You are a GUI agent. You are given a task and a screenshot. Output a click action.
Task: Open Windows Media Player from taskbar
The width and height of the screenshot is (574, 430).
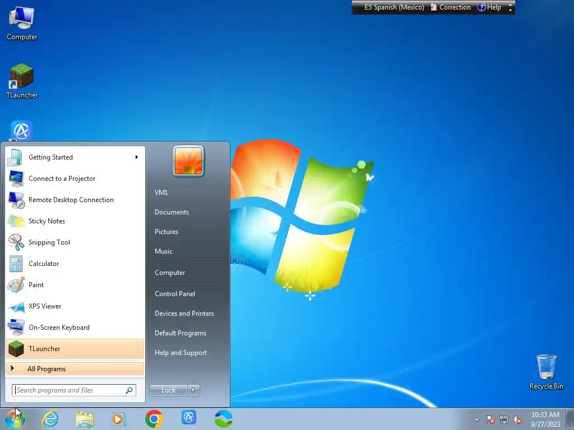click(119, 419)
